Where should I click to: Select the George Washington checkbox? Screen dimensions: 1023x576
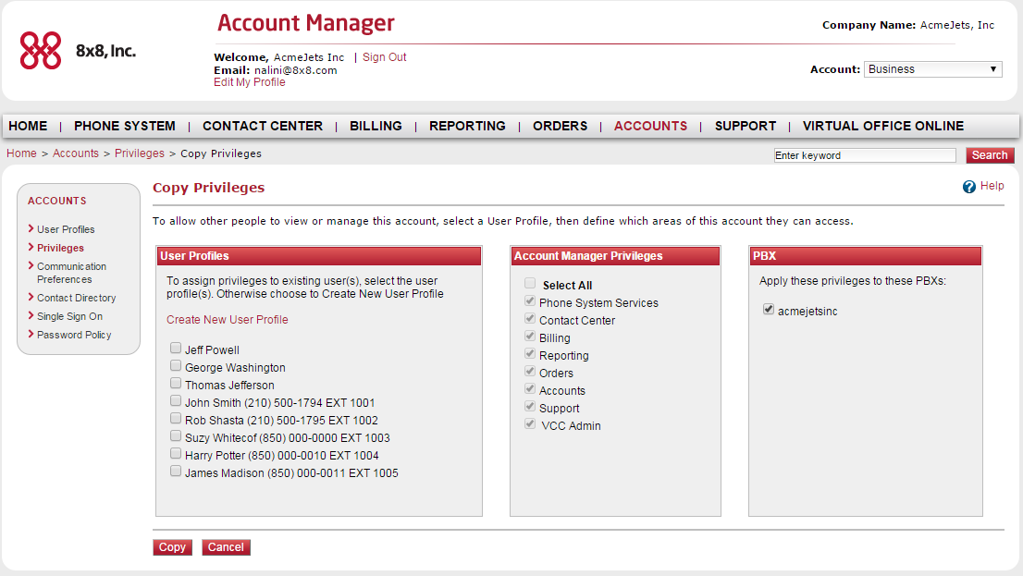tap(176, 366)
